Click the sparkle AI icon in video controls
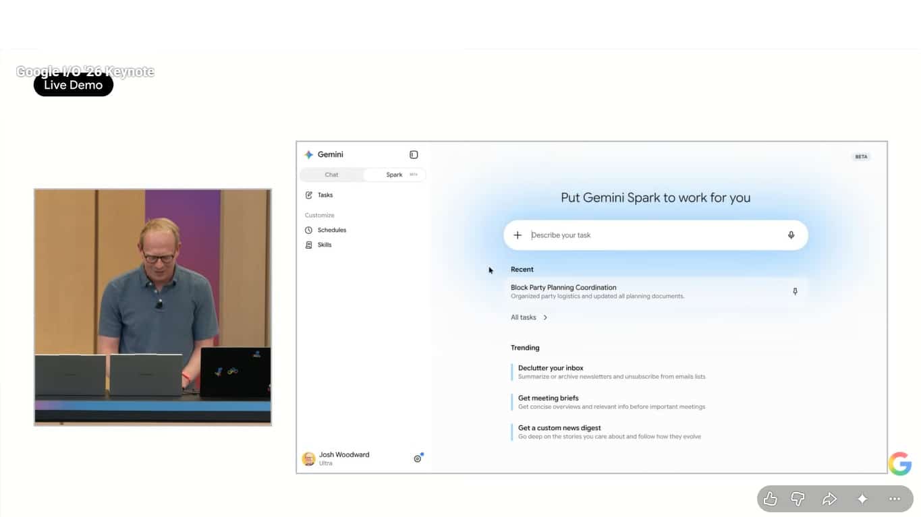The height and width of the screenshot is (517, 921). tap(862, 499)
